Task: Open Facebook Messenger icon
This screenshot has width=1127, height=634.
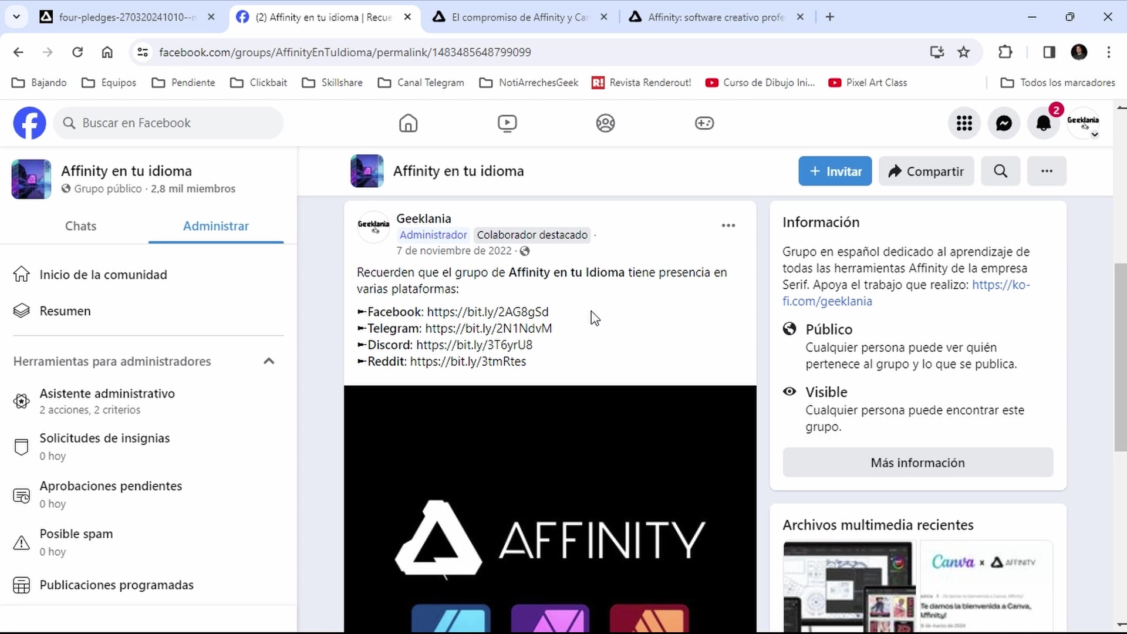Action: (x=1004, y=123)
